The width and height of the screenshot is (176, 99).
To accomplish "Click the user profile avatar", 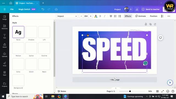I will [x=127, y=9].
